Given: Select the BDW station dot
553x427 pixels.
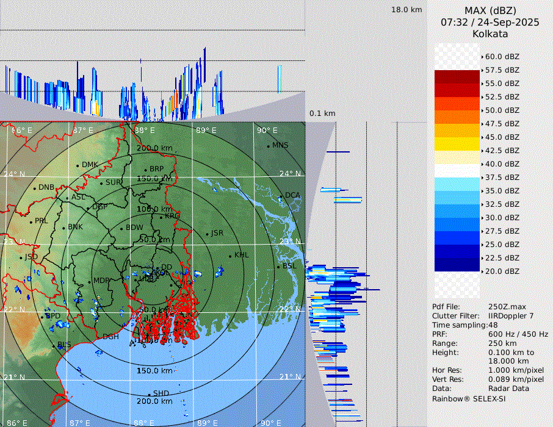Looking at the screenshot, I should click(121, 228).
